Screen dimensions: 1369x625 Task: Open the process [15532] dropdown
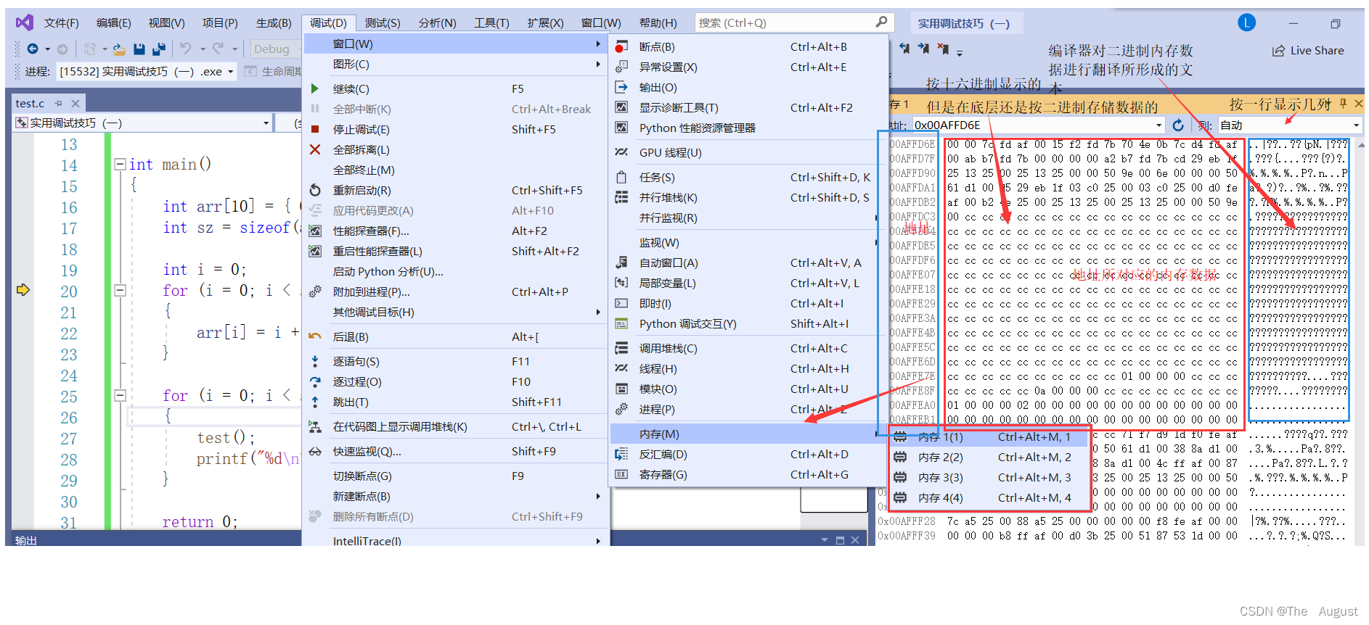[147, 71]
